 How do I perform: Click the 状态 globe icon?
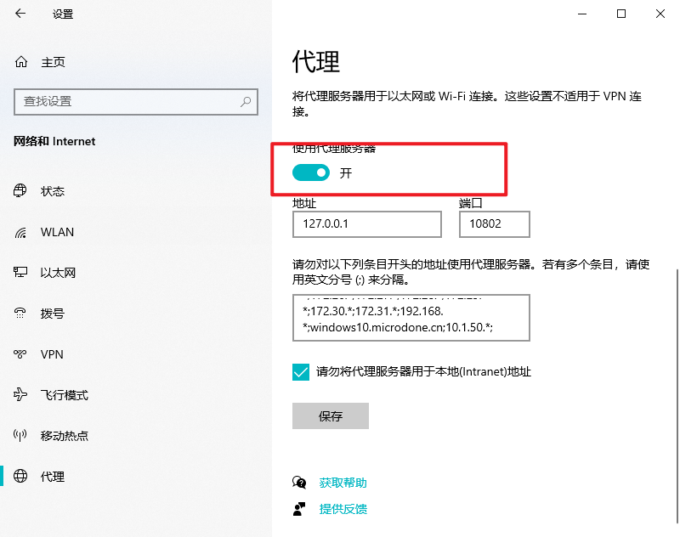click(20, 190)
